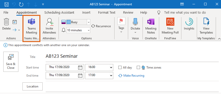The height and width of the screenshot is (95, 221).
Task: Click the Undo arrow in title bar
Action: click(x=14, y=4)
